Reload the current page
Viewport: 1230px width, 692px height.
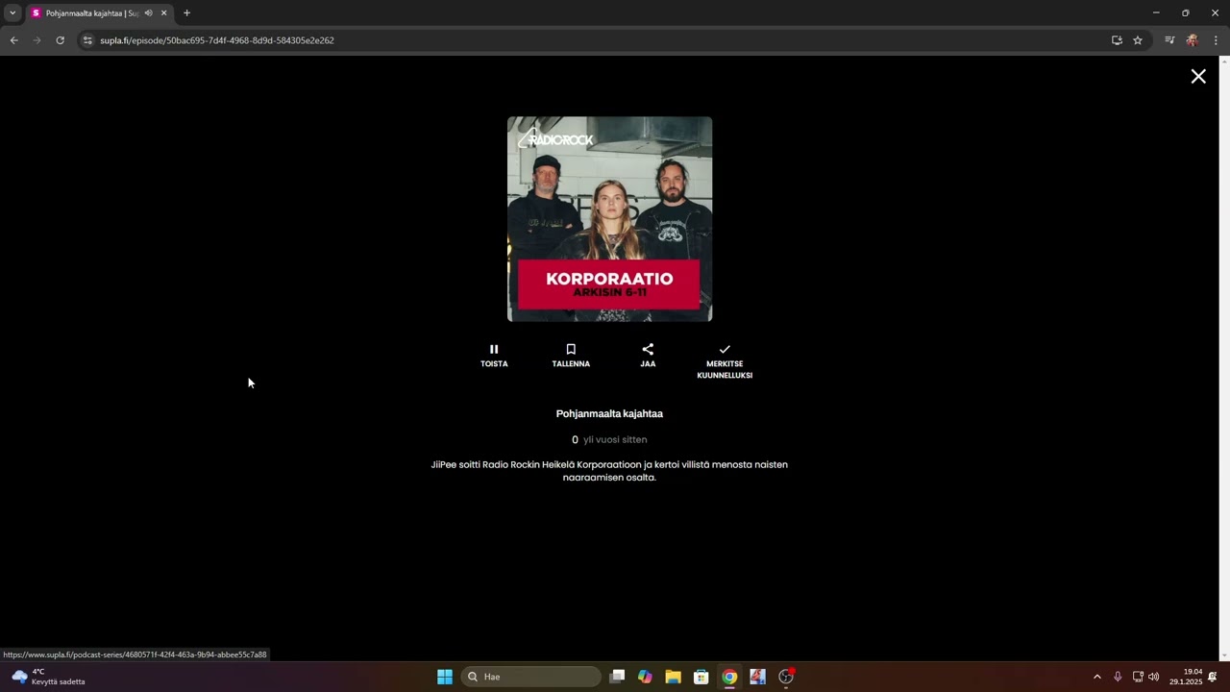pyautogui.click(x=60, y=40)
